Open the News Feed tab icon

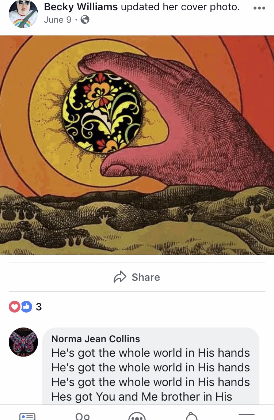(27, 416)
